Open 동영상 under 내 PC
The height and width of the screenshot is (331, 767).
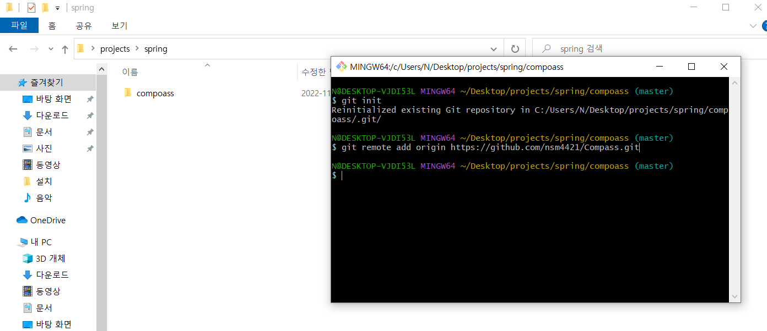click(x=48, y=291)
